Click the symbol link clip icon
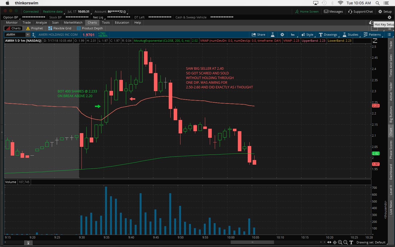The width and height of the screenshot is (395, 247). 33,35
